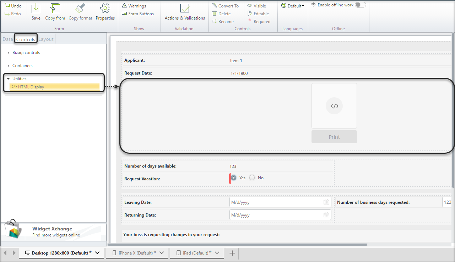Open Desktop 1280x800 tab dropdown arrow

click(97, 253)
